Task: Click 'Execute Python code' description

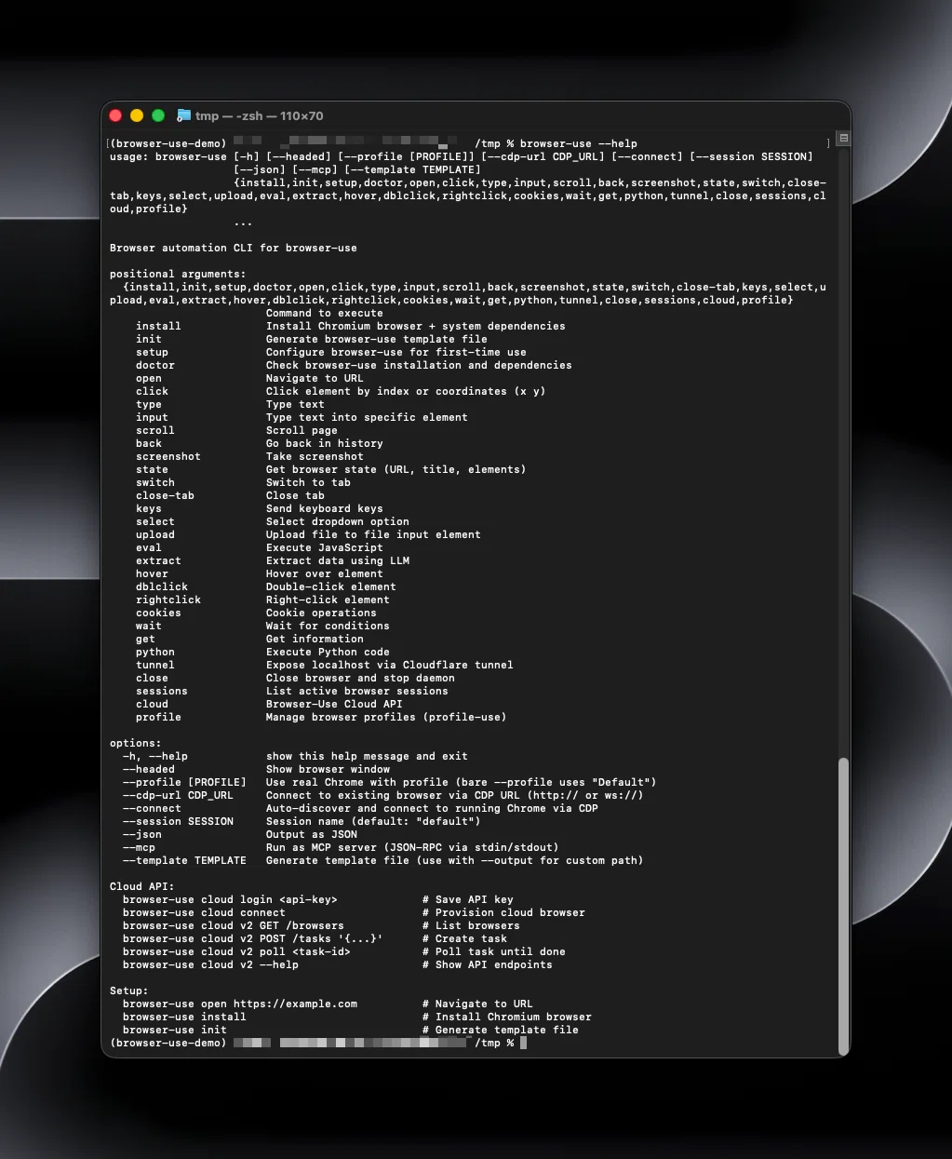Action: [328, 652]
